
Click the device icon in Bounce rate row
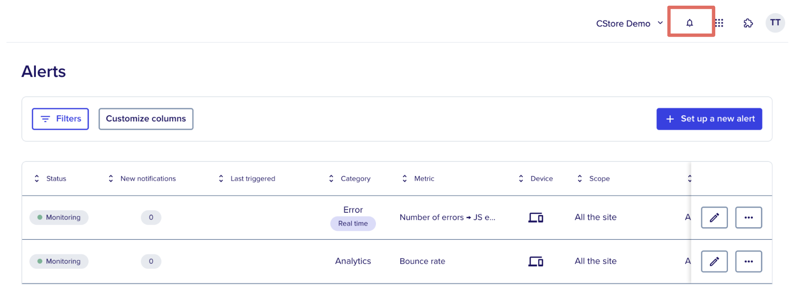[x=536, y=262]
